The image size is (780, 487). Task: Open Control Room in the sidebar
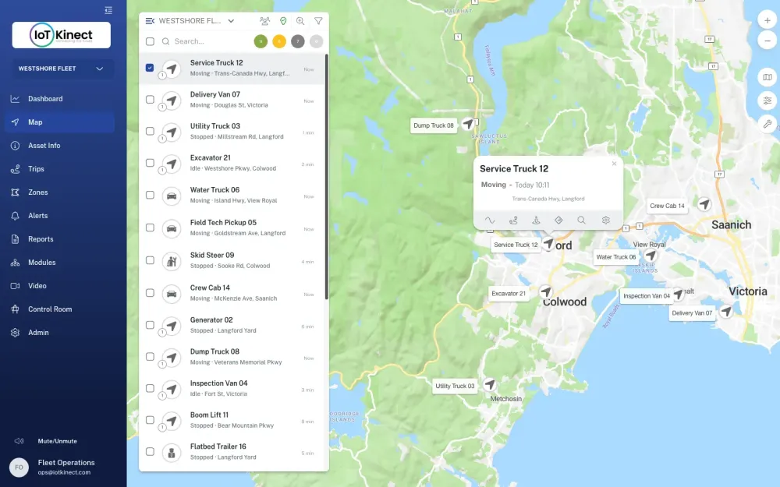[x=60, y=309]
